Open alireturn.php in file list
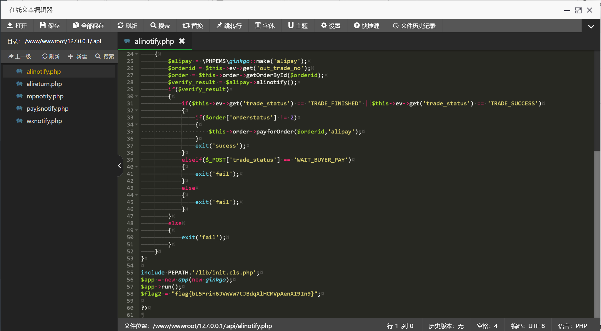 click(59, 84)
